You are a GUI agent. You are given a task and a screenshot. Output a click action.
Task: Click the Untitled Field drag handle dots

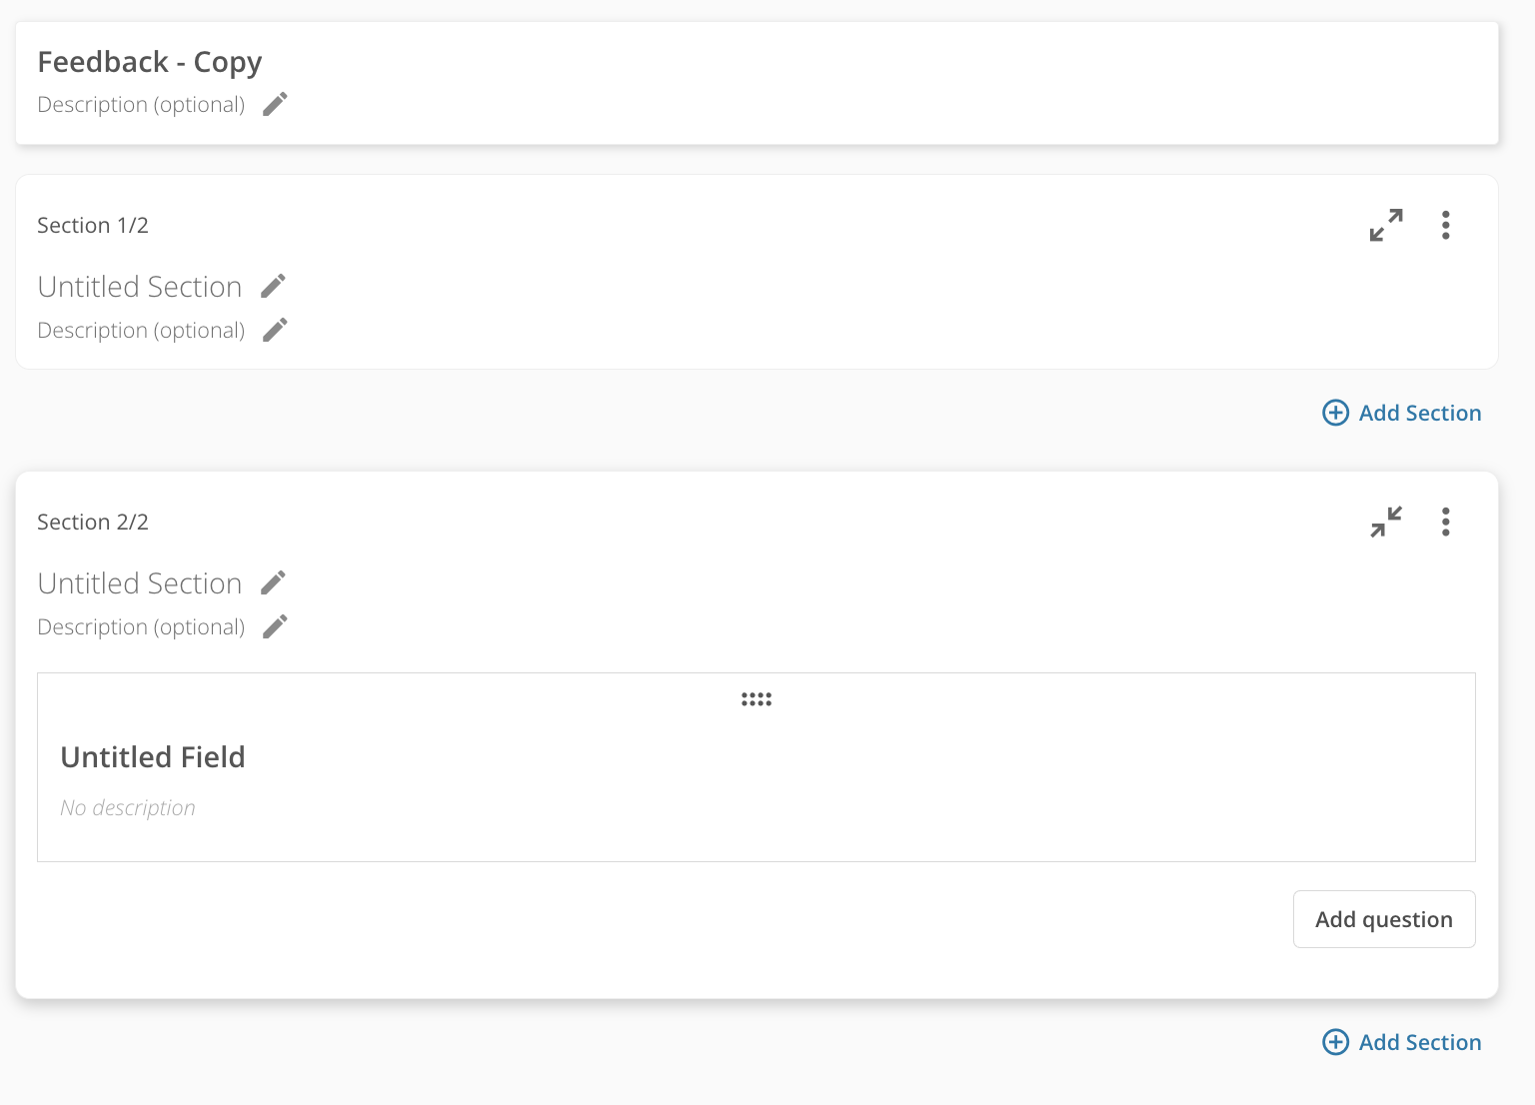(757, 699)
